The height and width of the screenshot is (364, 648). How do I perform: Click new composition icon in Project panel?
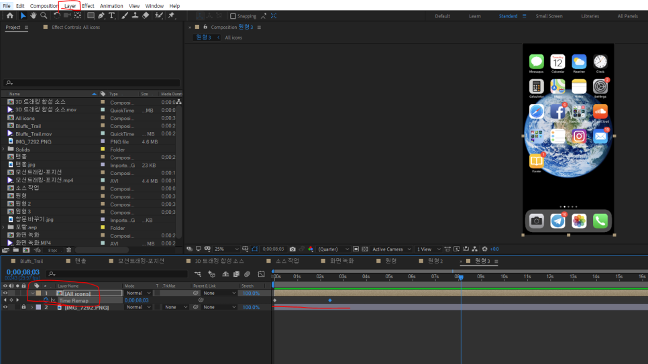(26, 250)
